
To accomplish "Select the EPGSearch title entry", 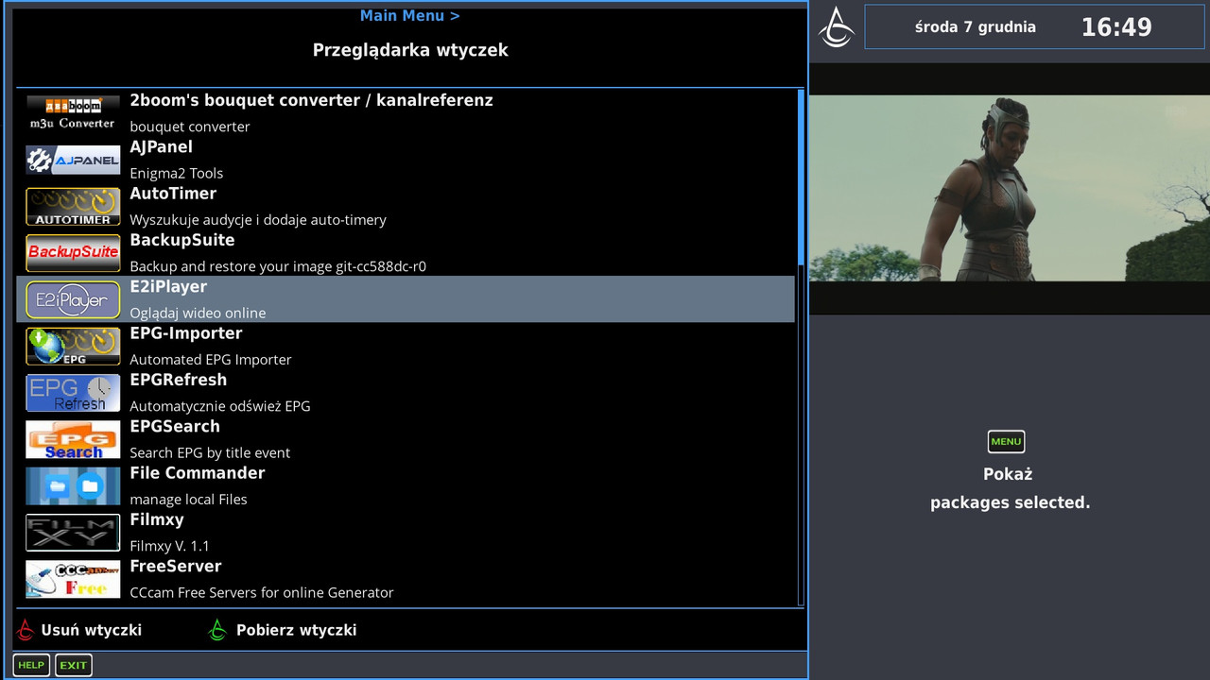I will 175,426.
